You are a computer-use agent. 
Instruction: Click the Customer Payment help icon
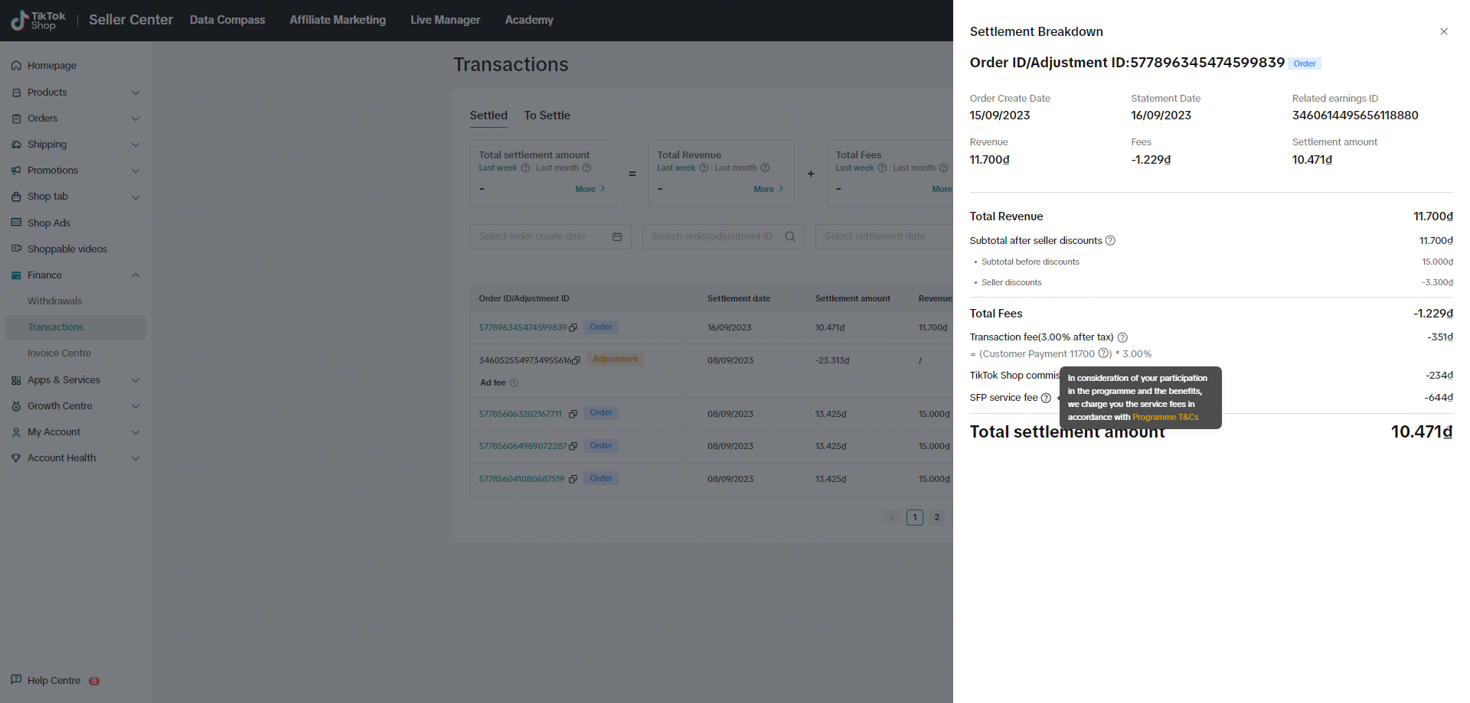tap(1103, 353)
